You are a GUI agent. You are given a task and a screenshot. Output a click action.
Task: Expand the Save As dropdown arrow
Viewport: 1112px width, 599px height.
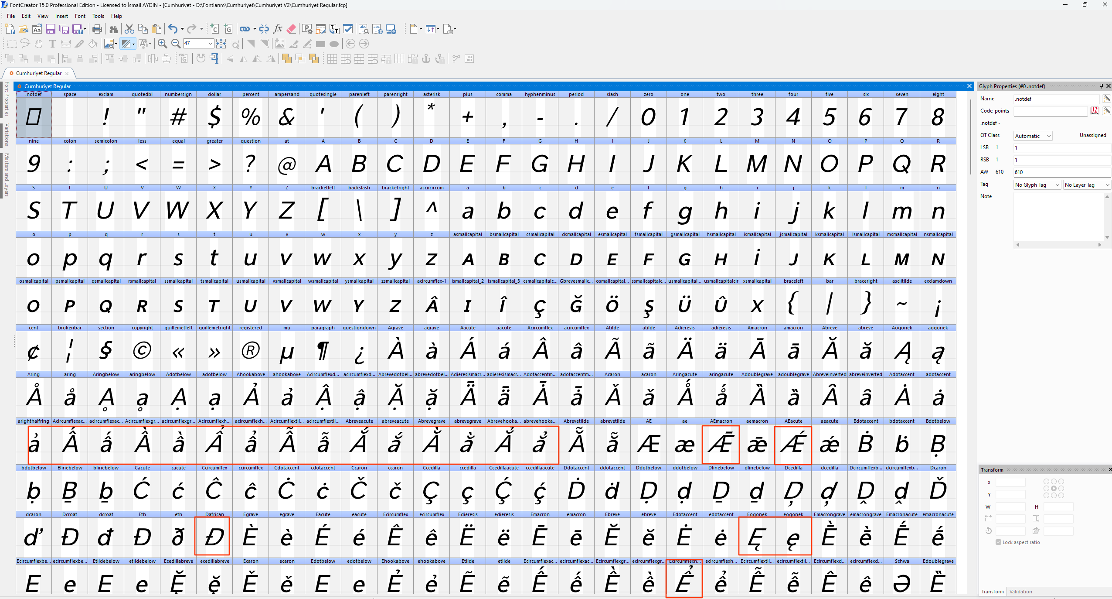[x=85, y=29]
